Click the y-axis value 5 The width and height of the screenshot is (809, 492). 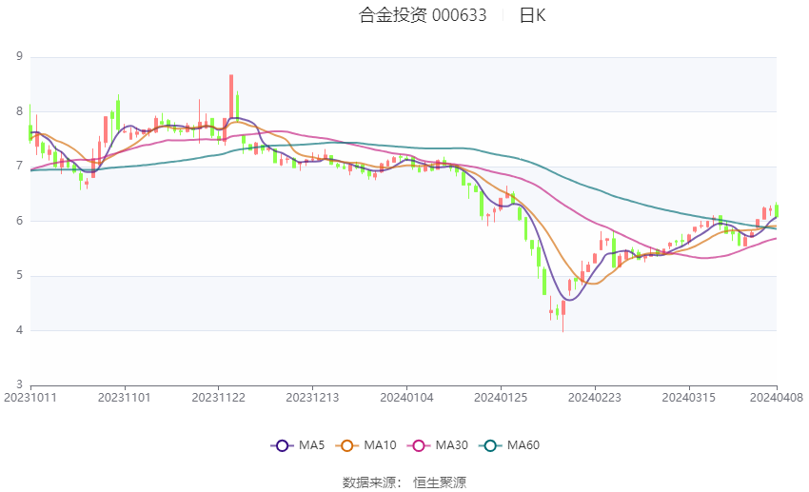point(20,275)
